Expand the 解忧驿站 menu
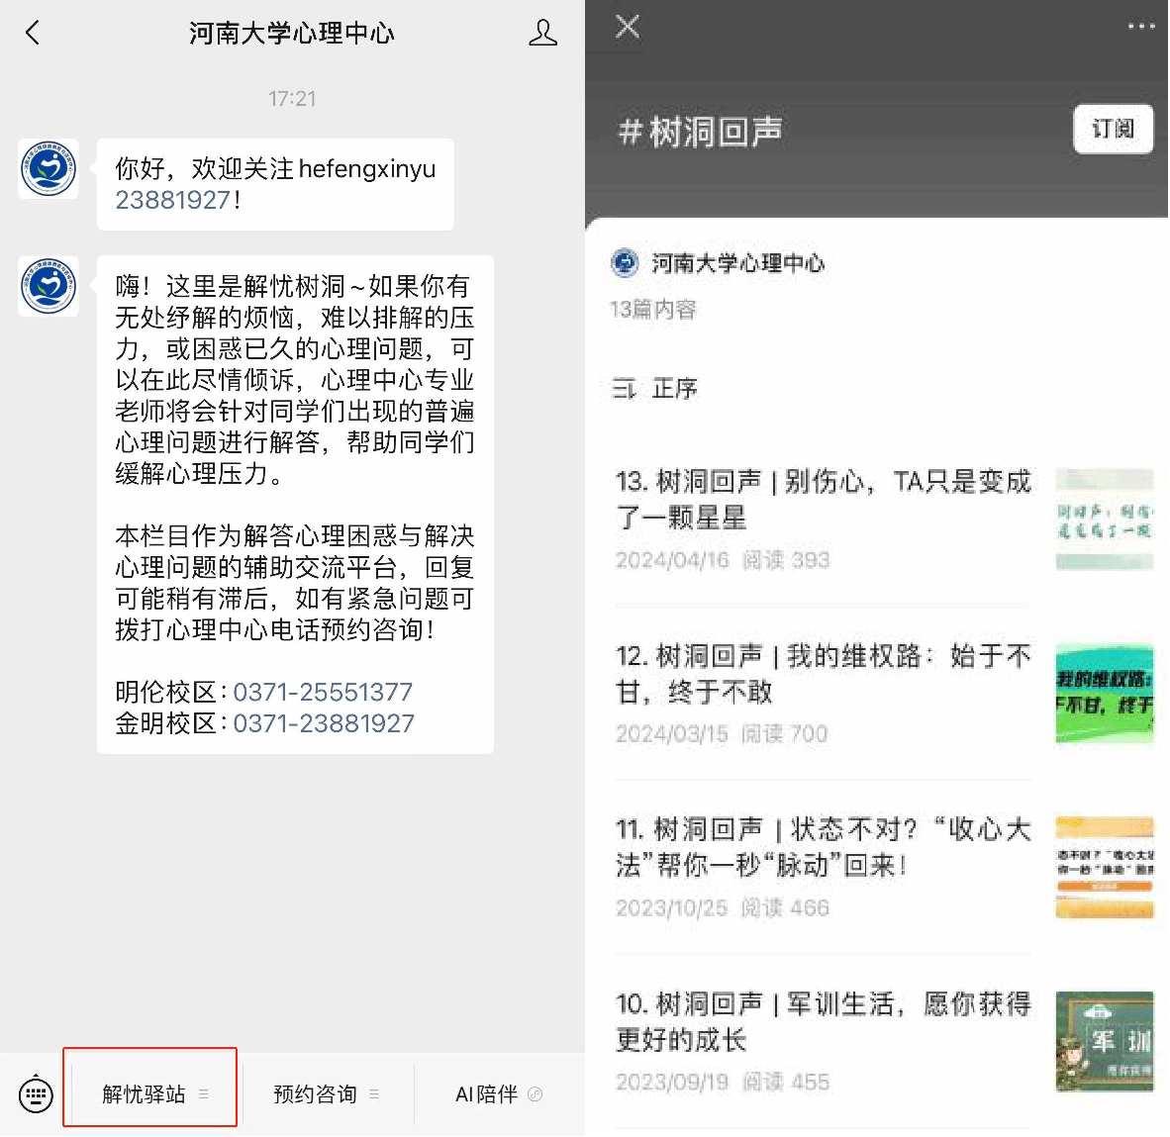 (150, 1093)
